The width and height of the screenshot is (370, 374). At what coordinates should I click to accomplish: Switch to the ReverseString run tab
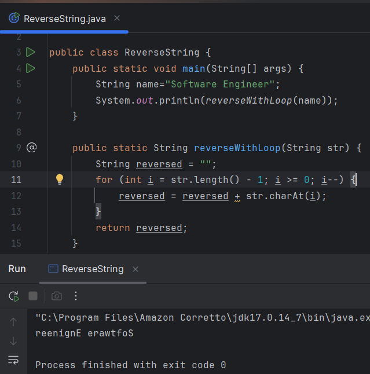92,269
